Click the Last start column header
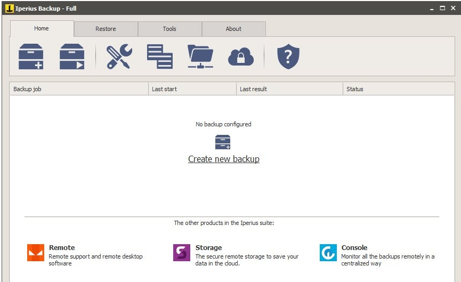This screenshot has height=282, width=461. point(192,89)
